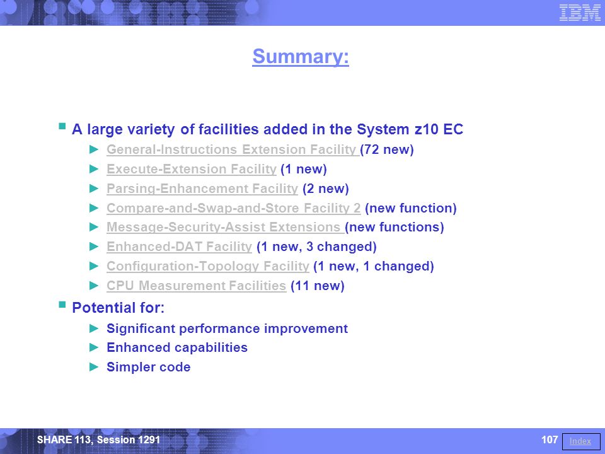Click '(2 new)' text
The width and height of the screenshot is (605, 454).
point(326,189)
